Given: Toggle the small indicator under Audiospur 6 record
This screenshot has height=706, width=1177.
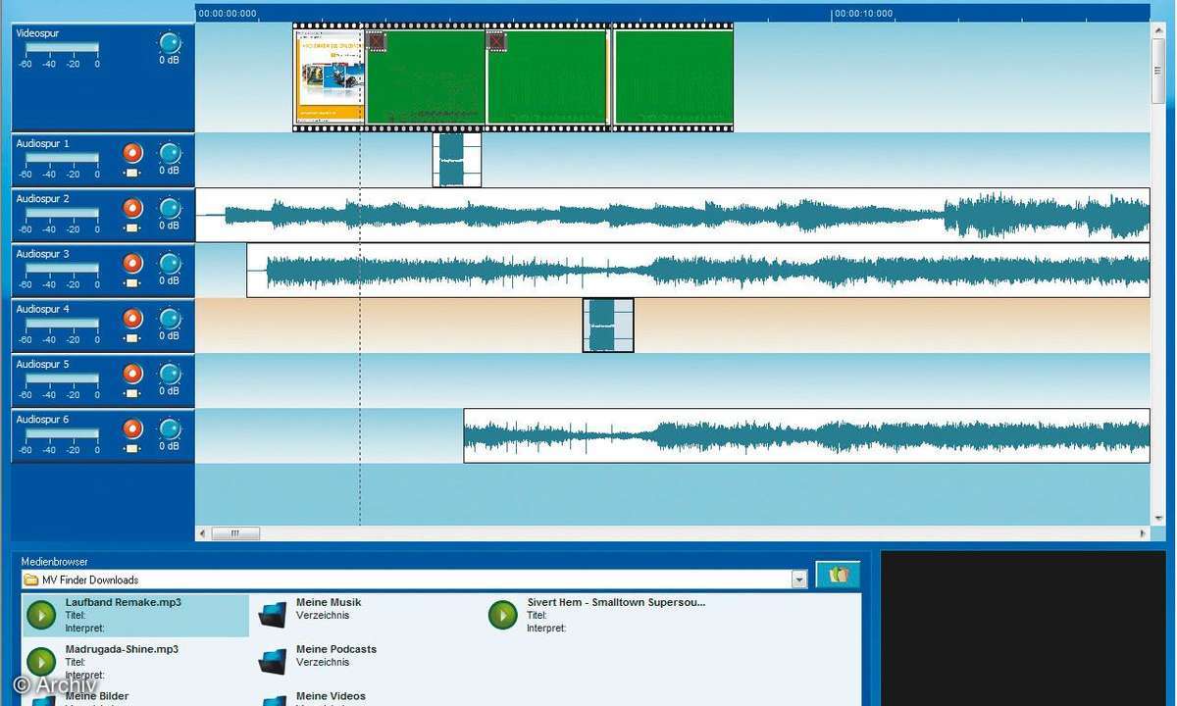Looking at the screenshot, I should coord(132,449).
